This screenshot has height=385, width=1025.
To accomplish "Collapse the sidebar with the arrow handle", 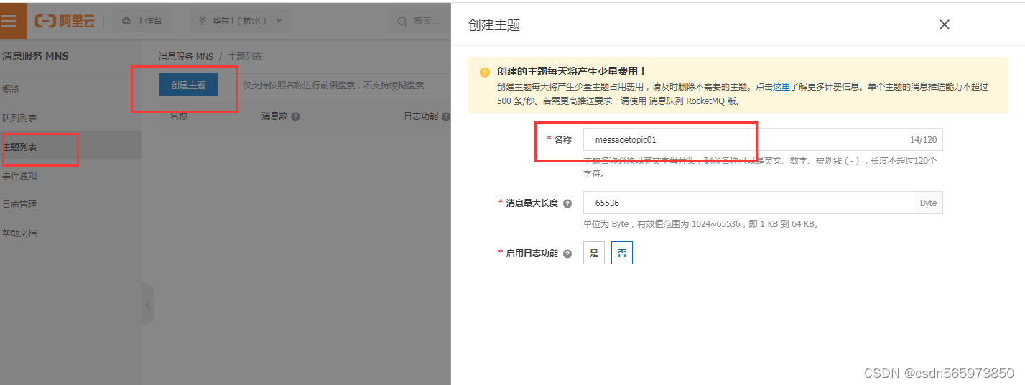I will click(148, 305).
